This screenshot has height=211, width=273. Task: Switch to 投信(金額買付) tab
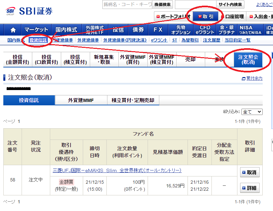click(18, 59)
